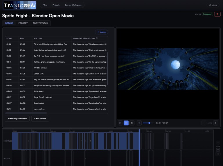The width and height of the screenshot is (223, 166).
Task: Mute the video audio
Action: pos(139,123)
